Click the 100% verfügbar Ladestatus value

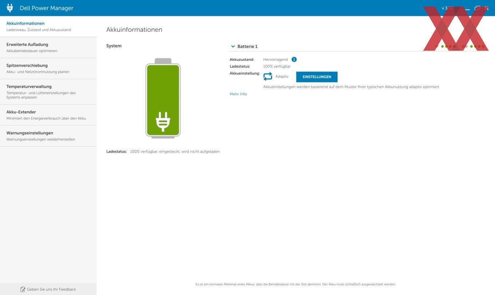click(x=277, y=66)
